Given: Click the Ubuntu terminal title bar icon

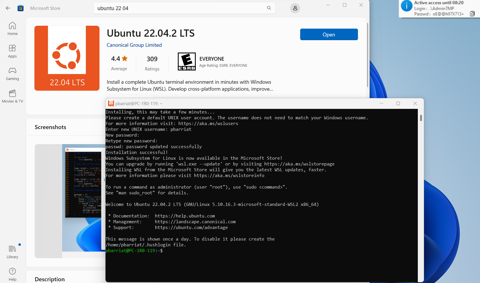Looking at the screenshot, I should pyautogui.click(x=111, y=103).
